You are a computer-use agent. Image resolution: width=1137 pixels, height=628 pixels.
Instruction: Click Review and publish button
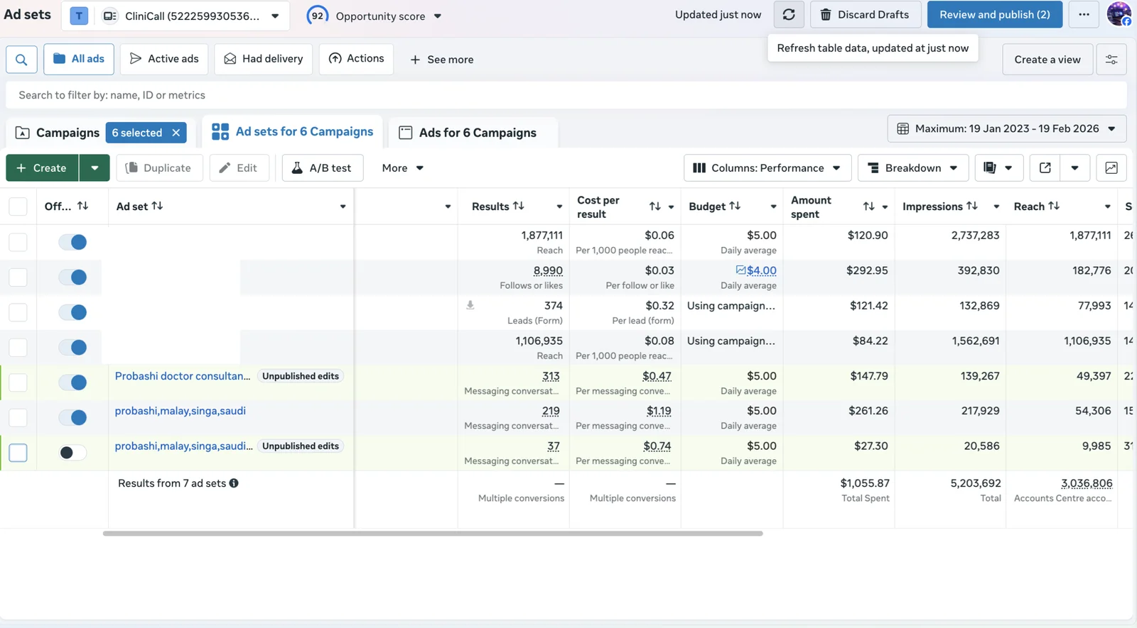coord(994,15)
